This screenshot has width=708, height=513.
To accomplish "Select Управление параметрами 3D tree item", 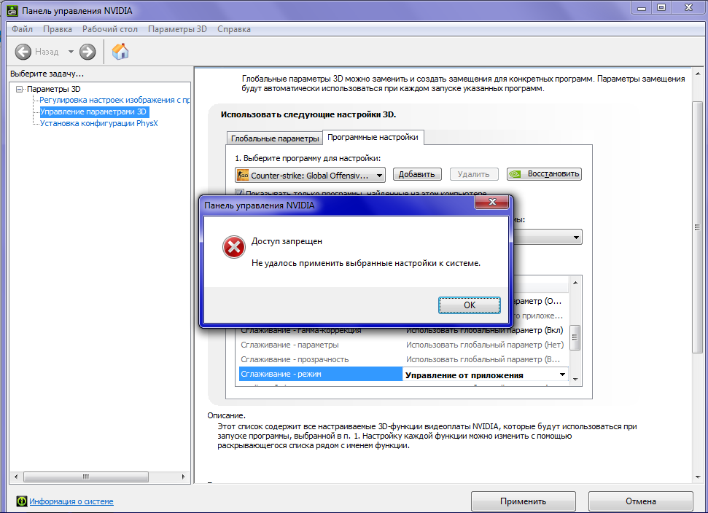I will pyautogui.click(x=93, y=112).
